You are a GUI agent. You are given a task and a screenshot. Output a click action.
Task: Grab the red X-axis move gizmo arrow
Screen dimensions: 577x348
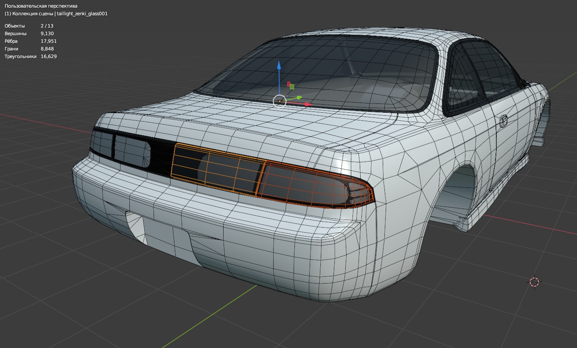(308, 104)
